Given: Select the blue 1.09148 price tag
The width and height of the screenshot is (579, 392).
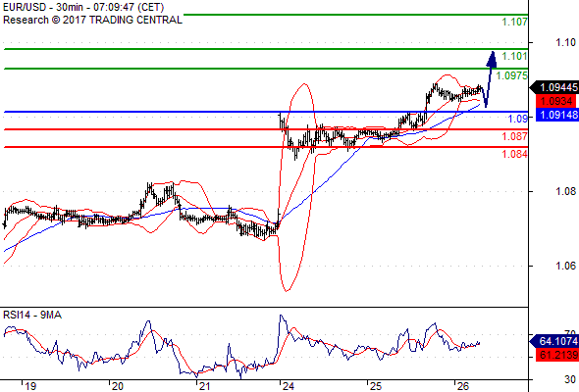Looking at the screenshot, I should [556, 115].
